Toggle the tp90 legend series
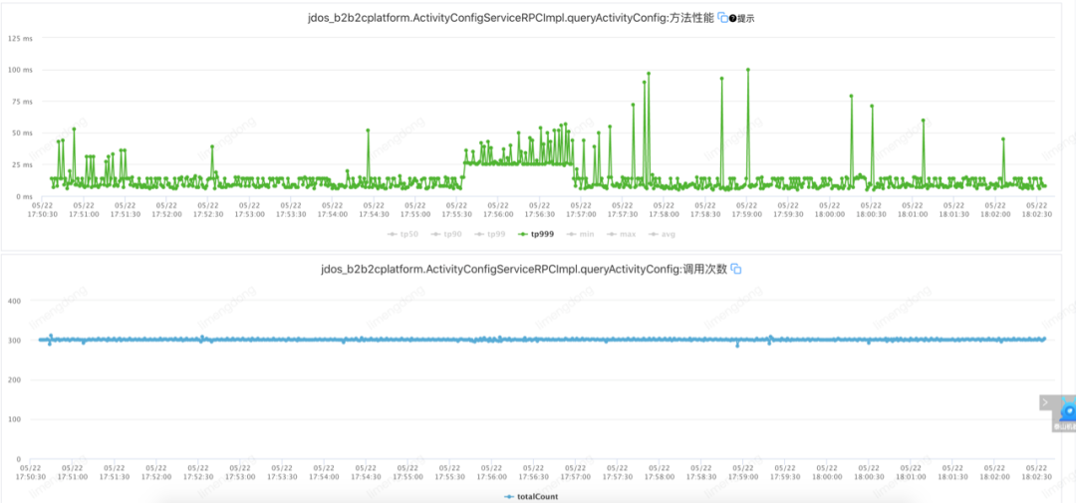The height and width of the screenshot is (503, 1076). [446, 234]
